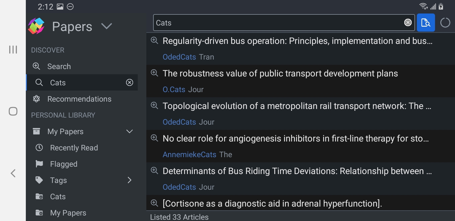The image size is (455, 221).
Task: Expand the Tags list
Action: point(129,180)
